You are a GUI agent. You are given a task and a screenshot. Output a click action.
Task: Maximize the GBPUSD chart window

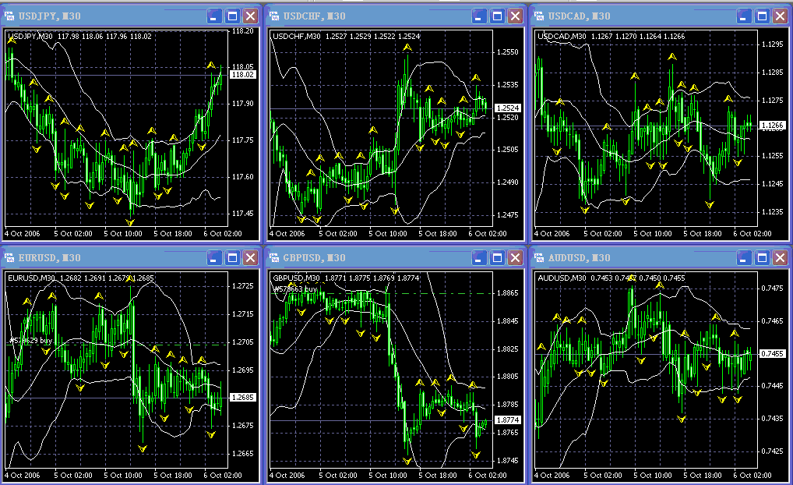coord(497,257)
